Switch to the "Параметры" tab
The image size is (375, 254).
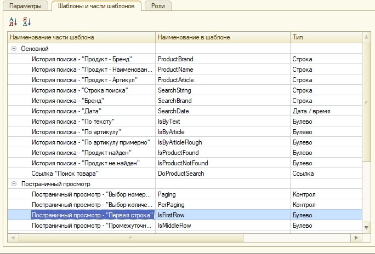coord(25,5)
